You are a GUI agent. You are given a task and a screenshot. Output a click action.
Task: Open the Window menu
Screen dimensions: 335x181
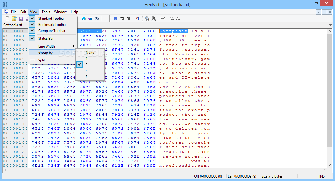60,12
